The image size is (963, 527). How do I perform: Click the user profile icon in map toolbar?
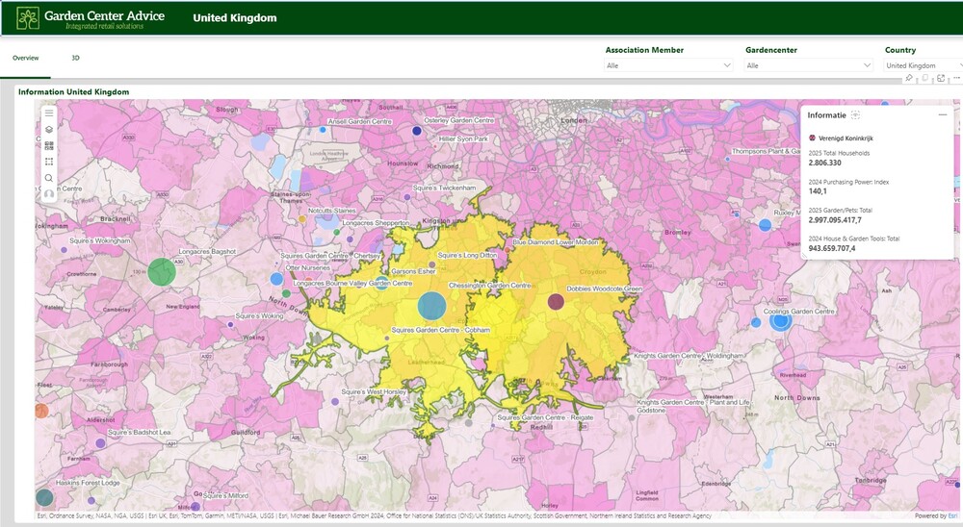click(x=49, y=194)
